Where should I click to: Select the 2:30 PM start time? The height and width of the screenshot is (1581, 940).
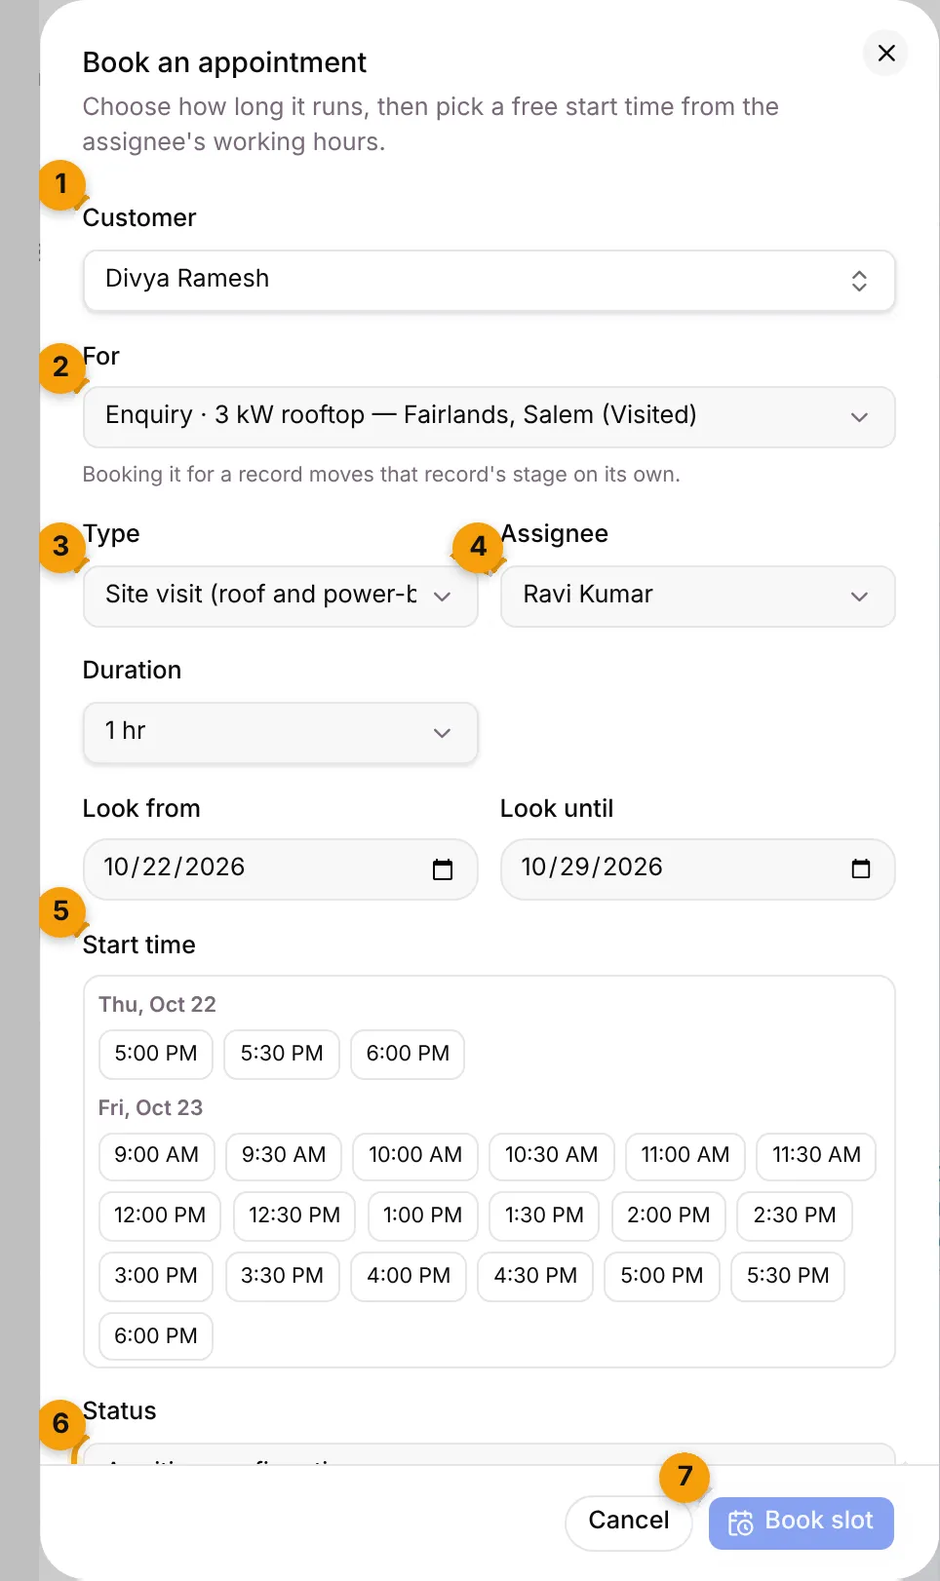point(795,1216)
